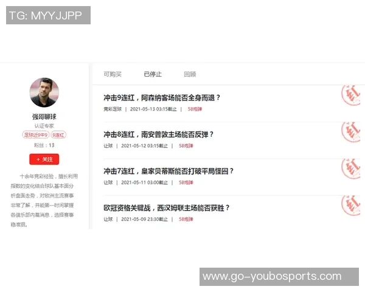Click the 2021-05-13 03:15截止 deadline text

pyautogui.click(x=153, y=109)
